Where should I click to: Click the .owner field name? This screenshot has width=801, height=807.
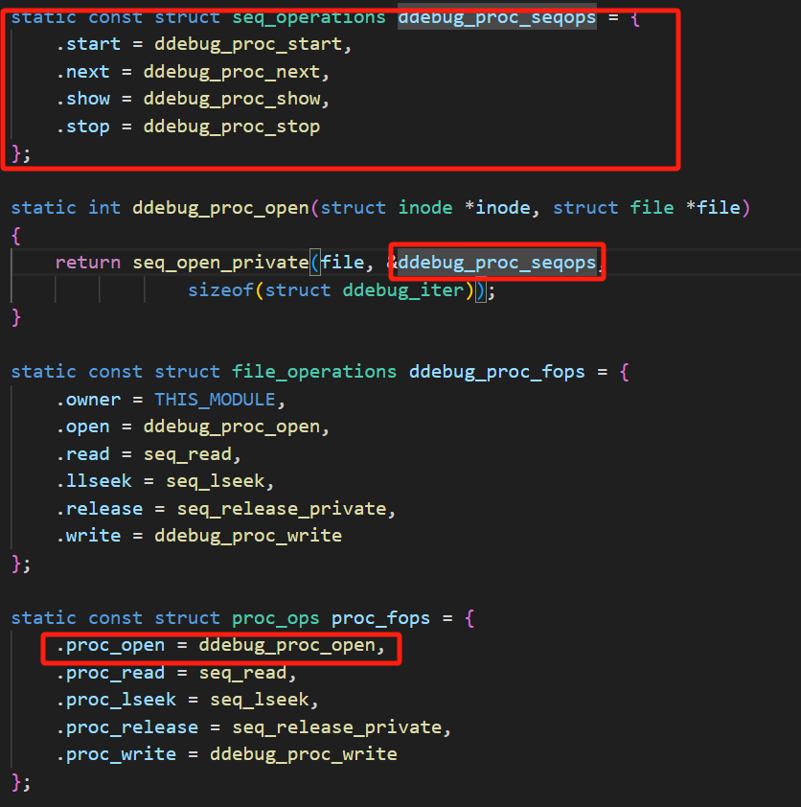click(x=88, y=400)
